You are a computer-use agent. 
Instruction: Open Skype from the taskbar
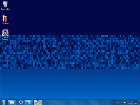29,102
